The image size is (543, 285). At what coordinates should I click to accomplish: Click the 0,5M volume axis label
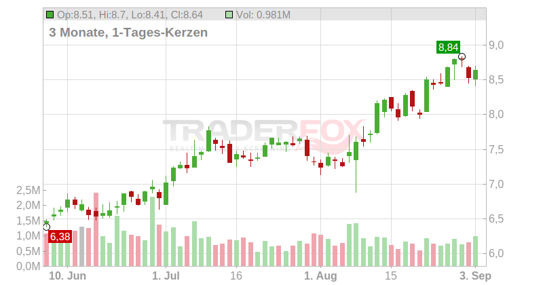[x=29, y=251]
